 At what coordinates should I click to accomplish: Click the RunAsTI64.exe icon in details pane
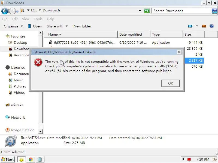tap(11, 141)
